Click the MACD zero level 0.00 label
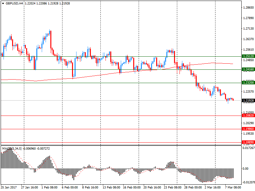Image resolution: width=255 pixels, height=191 pixels. point(245,169)
